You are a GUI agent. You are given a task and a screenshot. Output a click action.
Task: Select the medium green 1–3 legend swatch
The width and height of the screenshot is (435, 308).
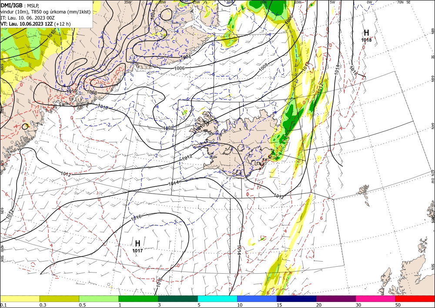point(138,298)
